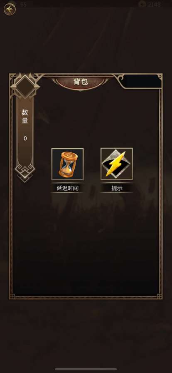The height and width of the screenshot is (373, 172).
Task: Click the 延迟时间 label
Action: [x=67, y=188]
